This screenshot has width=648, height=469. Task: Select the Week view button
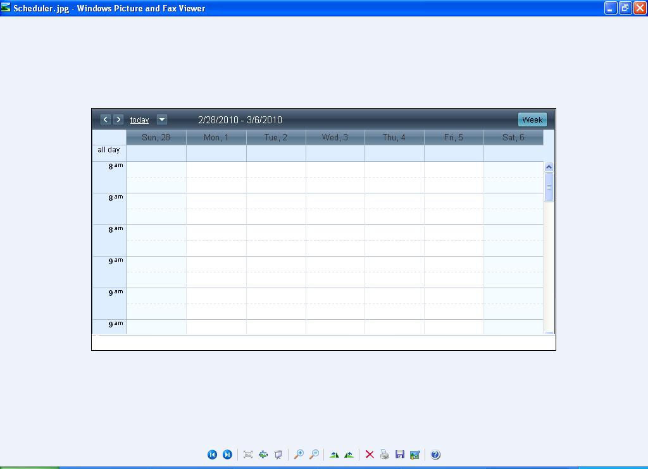point(532,119)
